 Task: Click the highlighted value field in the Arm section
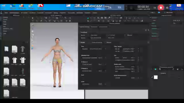[100, 84]
